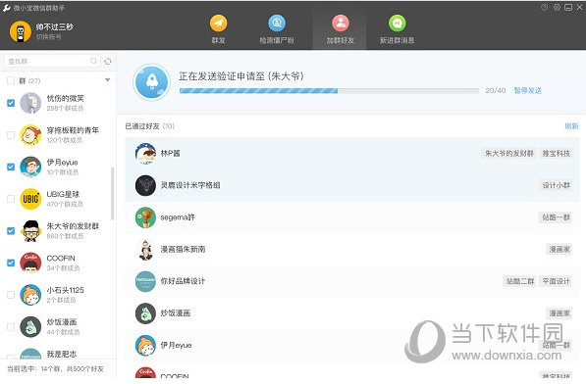This screenshot has height=384, width=586.
Task: Open the help question-mark icon in title bar
Action: pyautogui.click(x=544, y=7)
